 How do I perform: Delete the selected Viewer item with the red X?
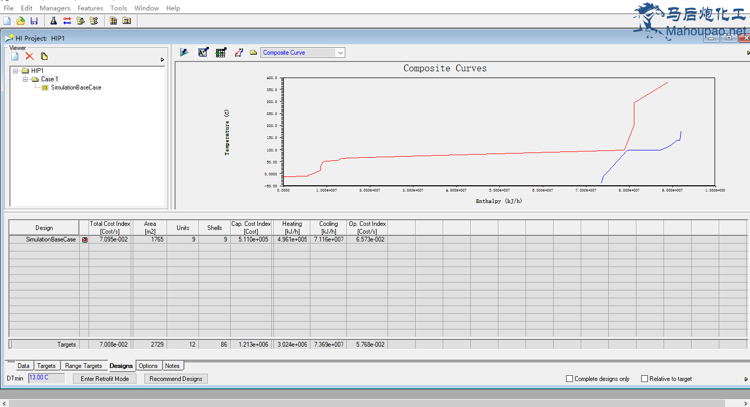tap(29, 56)
